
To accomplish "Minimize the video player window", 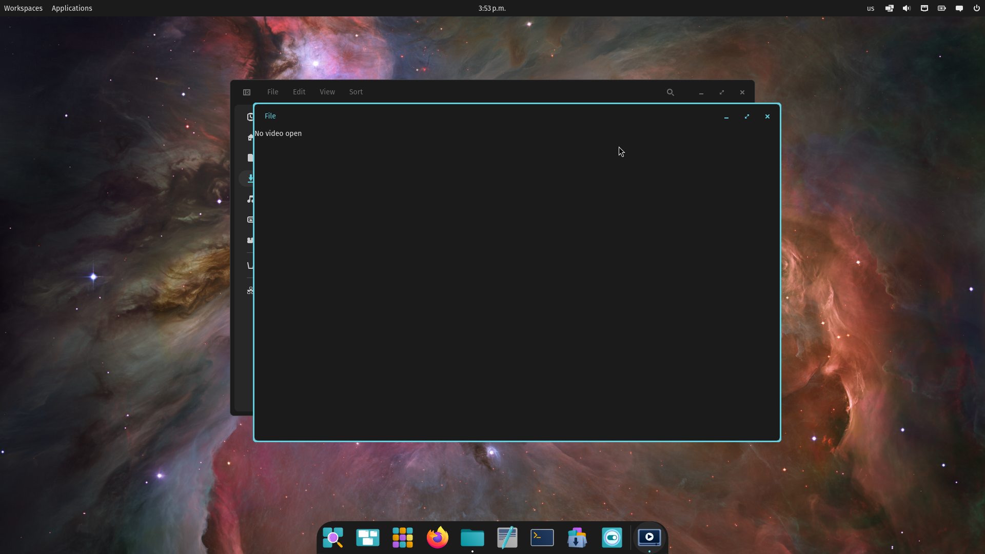I will pos(726,116).
